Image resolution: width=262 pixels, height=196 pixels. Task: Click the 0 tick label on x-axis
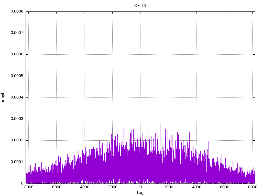(140, 187)
